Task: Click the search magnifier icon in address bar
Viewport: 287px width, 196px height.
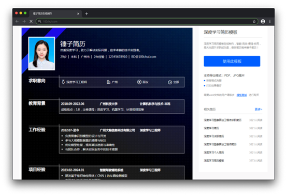Action: click(40, 21)
